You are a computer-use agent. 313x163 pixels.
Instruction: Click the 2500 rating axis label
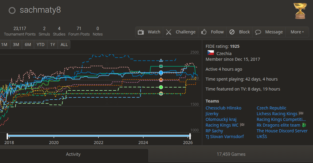click(194, 52)
